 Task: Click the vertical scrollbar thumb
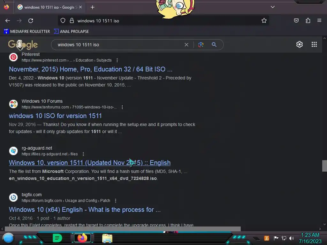[x=324, y=166]
